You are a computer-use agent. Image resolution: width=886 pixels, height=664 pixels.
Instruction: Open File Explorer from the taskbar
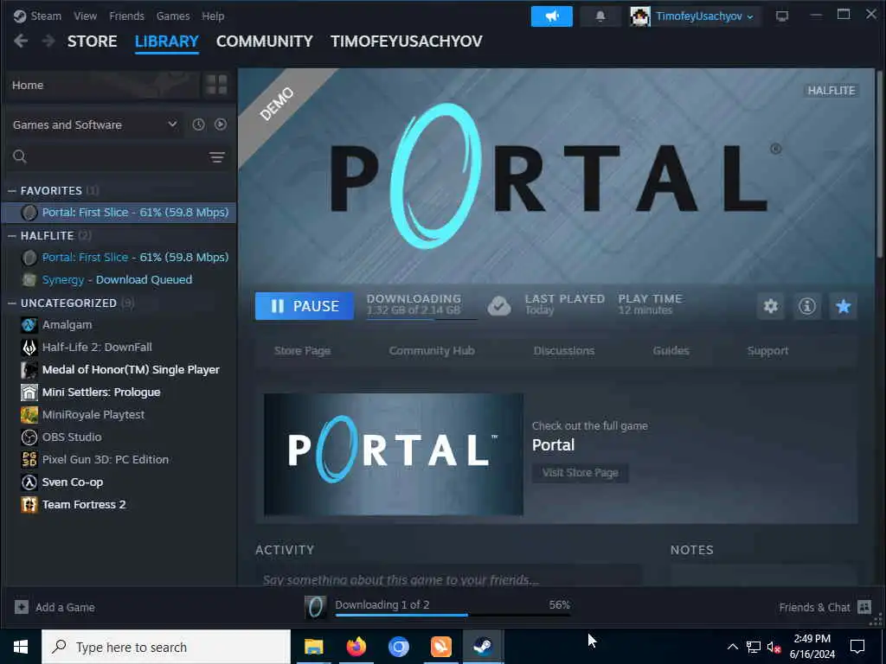tap(313, 647)
